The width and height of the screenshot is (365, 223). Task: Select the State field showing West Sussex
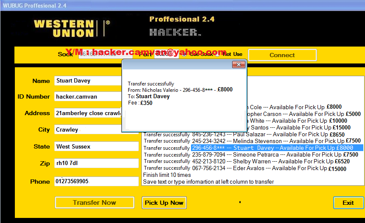pos(96,146)
